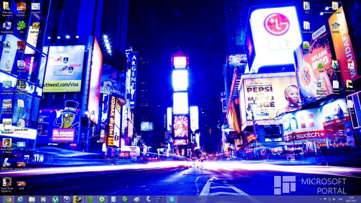
Task: Open the volume tray icon
Action: tap(334, 199)
